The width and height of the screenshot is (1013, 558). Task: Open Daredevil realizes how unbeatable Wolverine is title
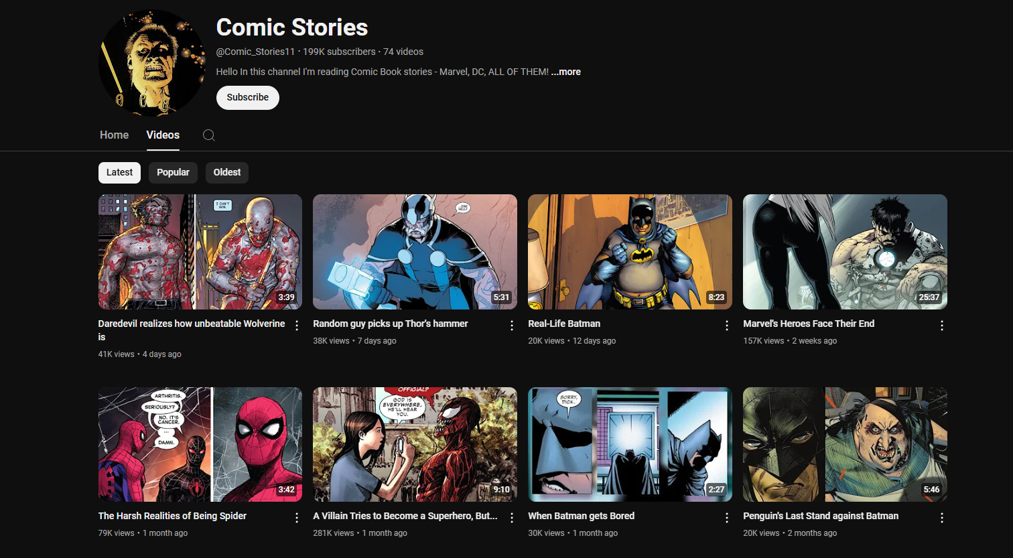192,330
